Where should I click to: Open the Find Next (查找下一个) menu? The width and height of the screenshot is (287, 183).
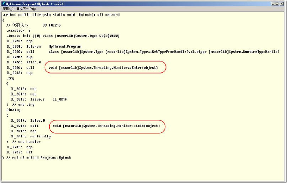(26, 9)
